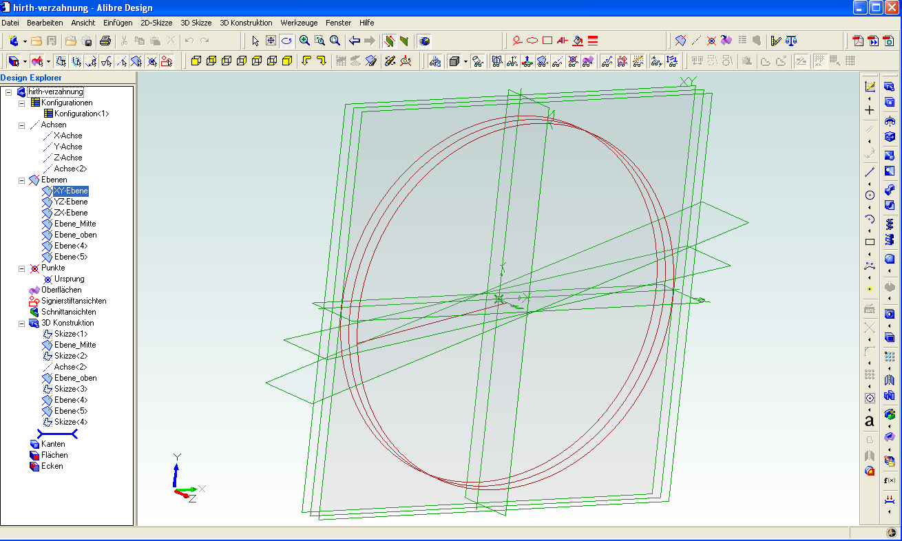Collapse the hirth-verzahnung root node
This screenshot has width=902, height=541.
coord(8,92)
